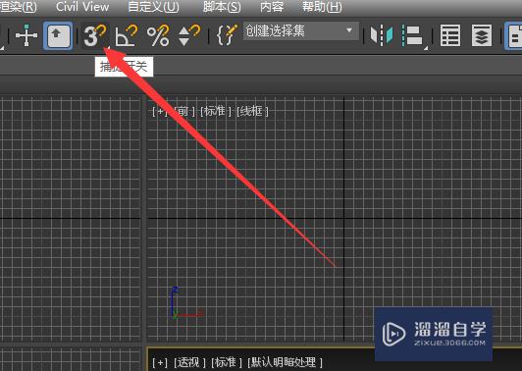Click the [线框] shading label

pos(252,111)
